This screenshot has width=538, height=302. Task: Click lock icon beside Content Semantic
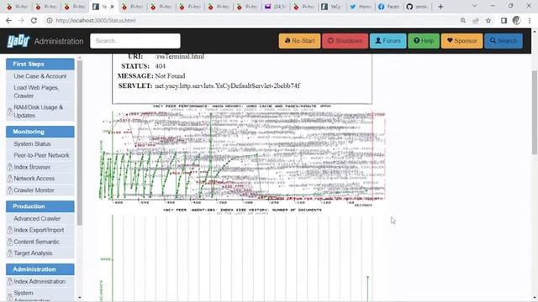tap(10, 242)
